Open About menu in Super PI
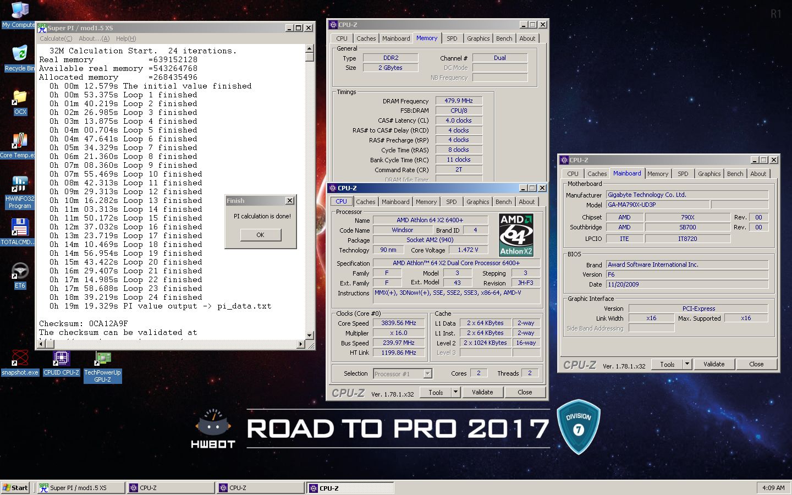 tap(94, 38)
